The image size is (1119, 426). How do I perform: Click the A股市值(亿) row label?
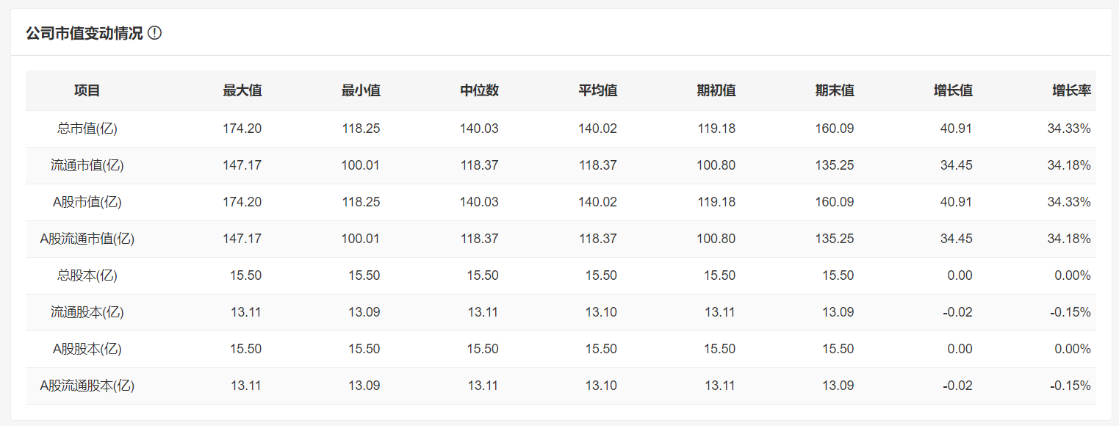(x=87, y=202)
